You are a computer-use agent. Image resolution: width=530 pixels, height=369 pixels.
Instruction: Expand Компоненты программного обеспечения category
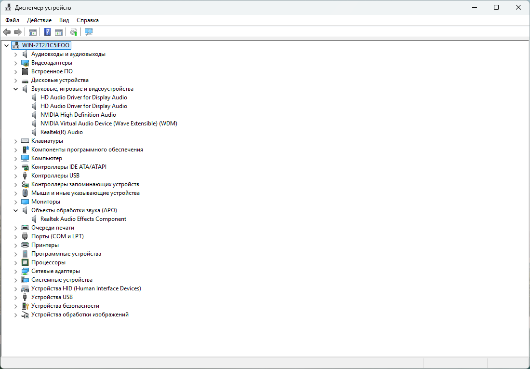click(15, 150)
